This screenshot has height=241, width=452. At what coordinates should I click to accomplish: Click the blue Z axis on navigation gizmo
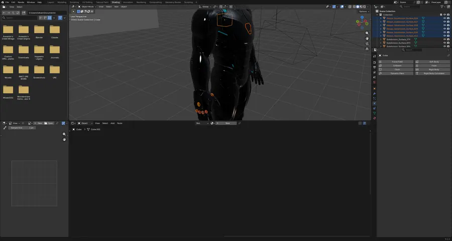362,17
